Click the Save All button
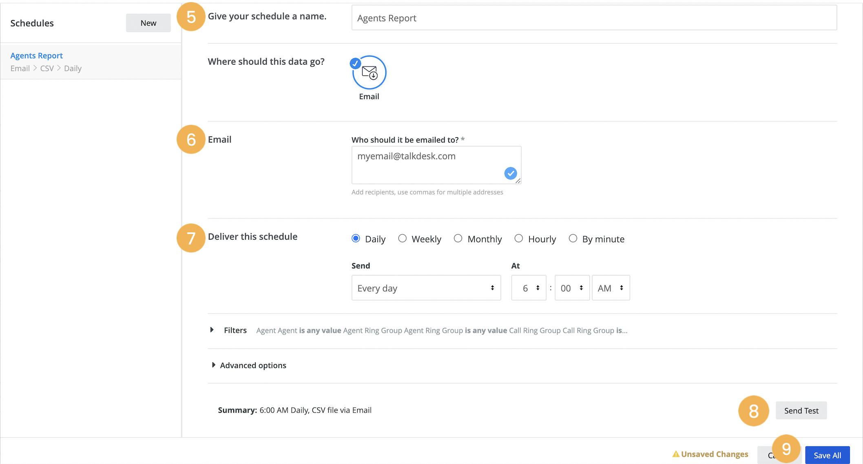 pos(827,455)
